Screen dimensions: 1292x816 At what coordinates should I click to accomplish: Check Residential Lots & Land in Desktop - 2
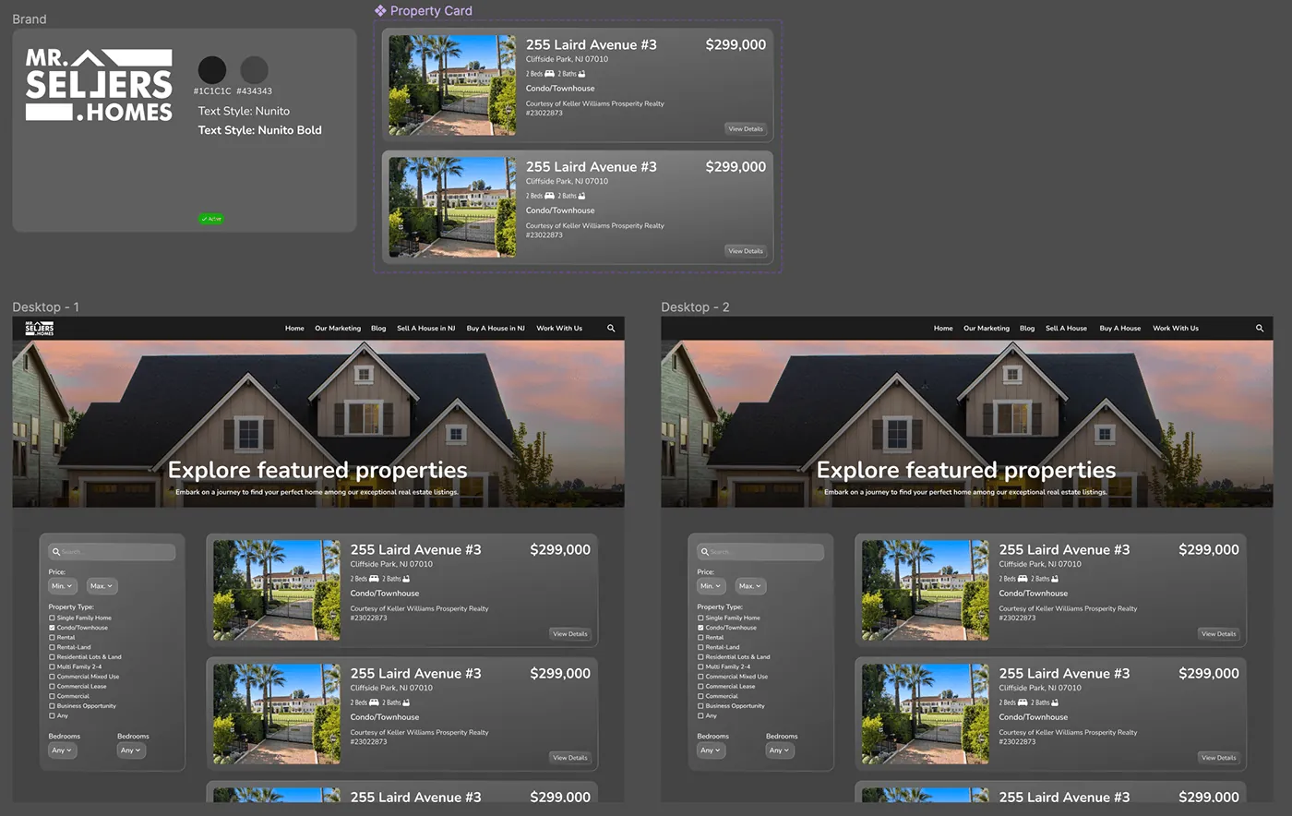(701, 657)
